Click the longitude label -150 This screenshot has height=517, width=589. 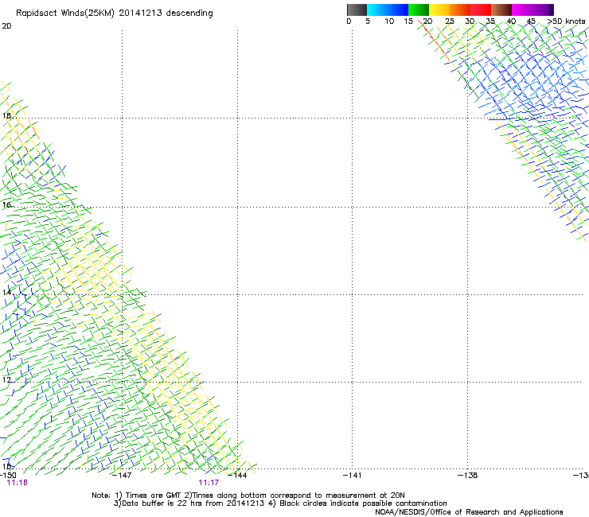pyautogui.click(x=7, y=476)
